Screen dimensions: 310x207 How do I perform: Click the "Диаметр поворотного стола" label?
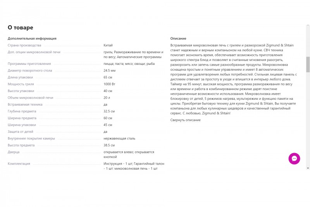tap(30, 71)
